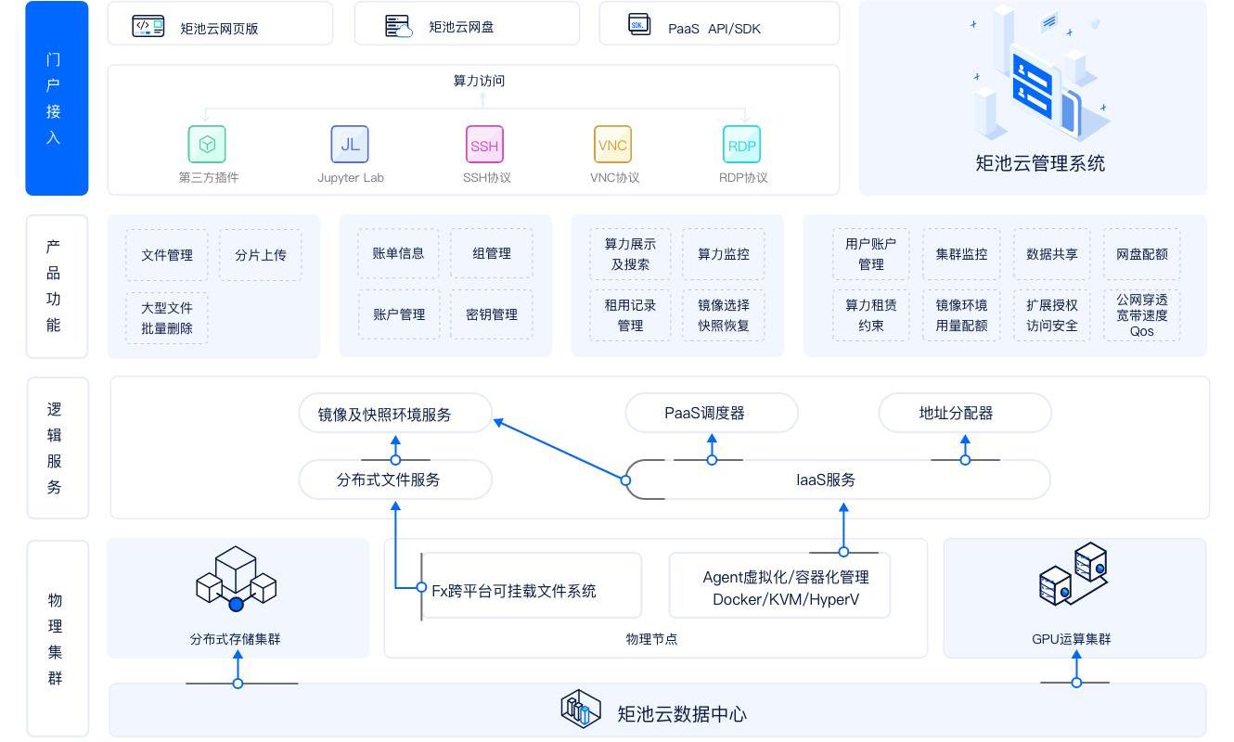The image size is (1234, 742).
Task: Select the 产品功能 side label
Action: (57, 287)
